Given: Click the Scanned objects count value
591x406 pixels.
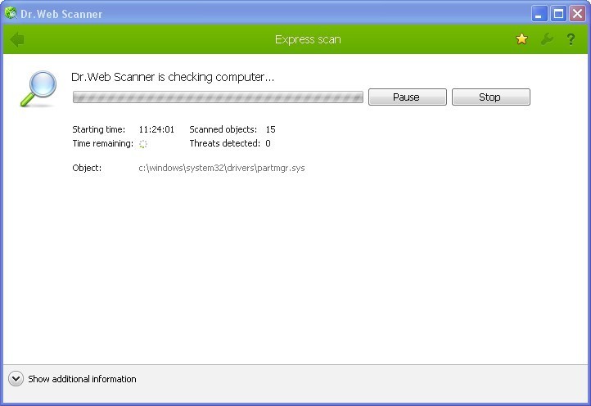Looking at the screenshot, I should (x=270, y=129).
